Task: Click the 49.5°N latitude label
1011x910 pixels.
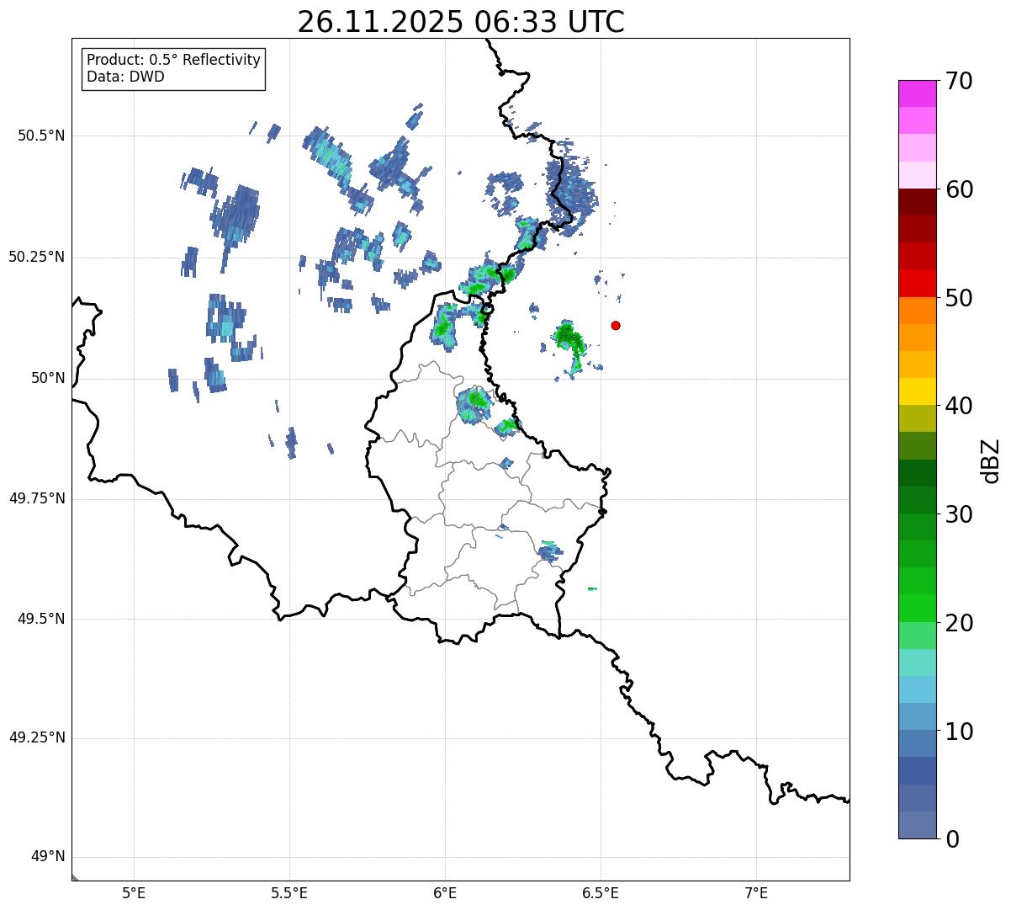Action: point(41,619)
